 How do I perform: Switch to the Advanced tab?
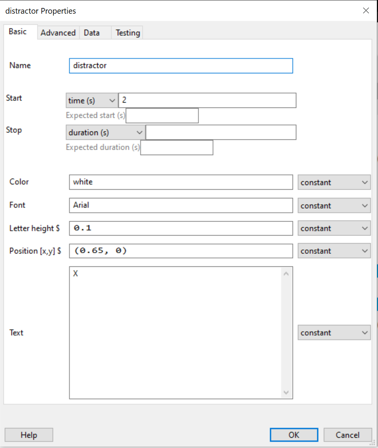tap(58, 33)
